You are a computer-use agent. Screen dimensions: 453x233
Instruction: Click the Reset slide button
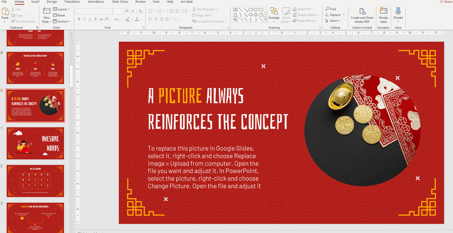59,16
